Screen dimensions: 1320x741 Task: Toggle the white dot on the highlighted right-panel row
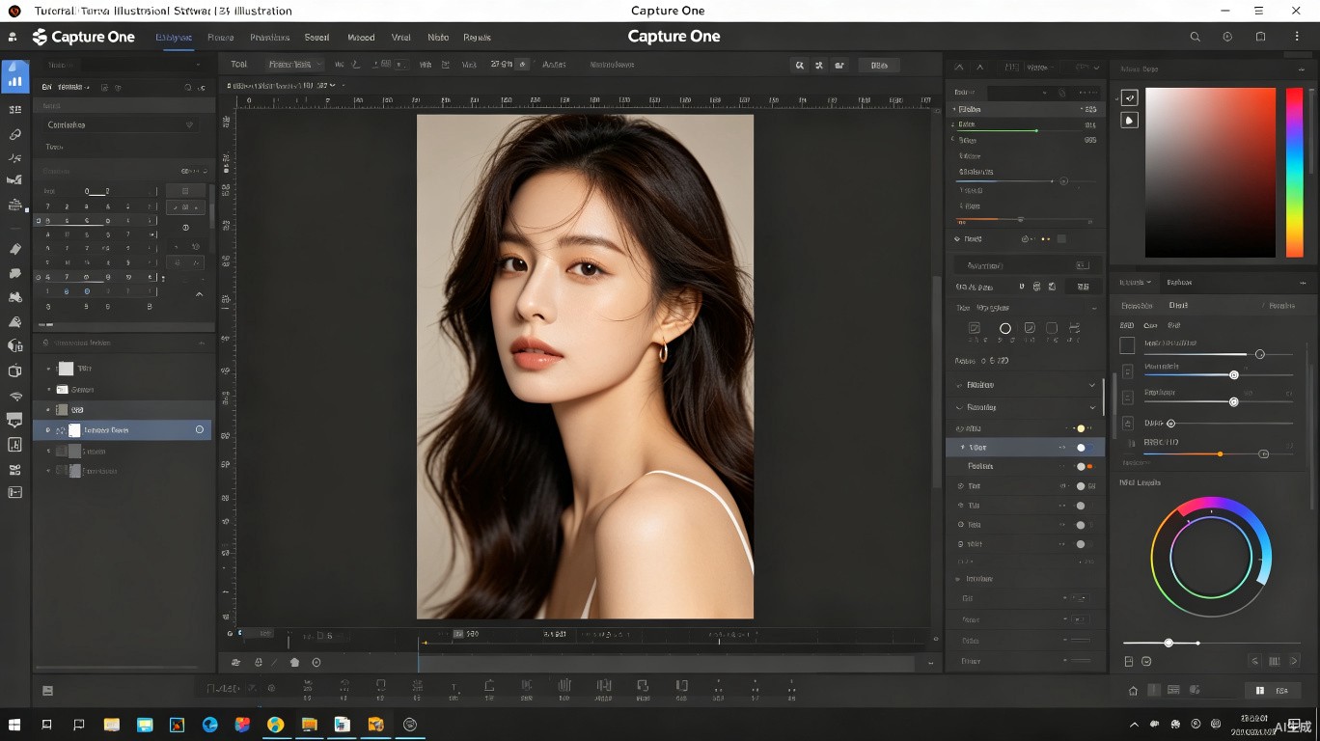1081,448
